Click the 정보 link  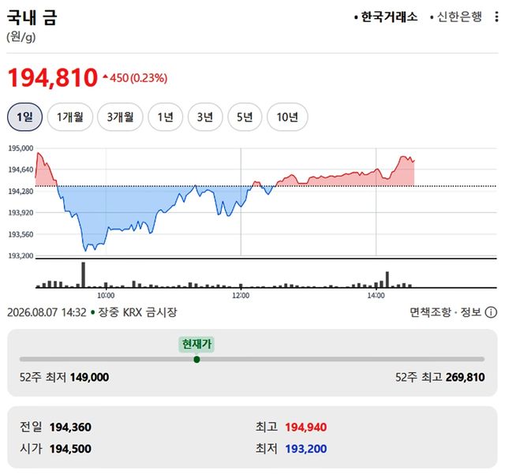(470, 312)
